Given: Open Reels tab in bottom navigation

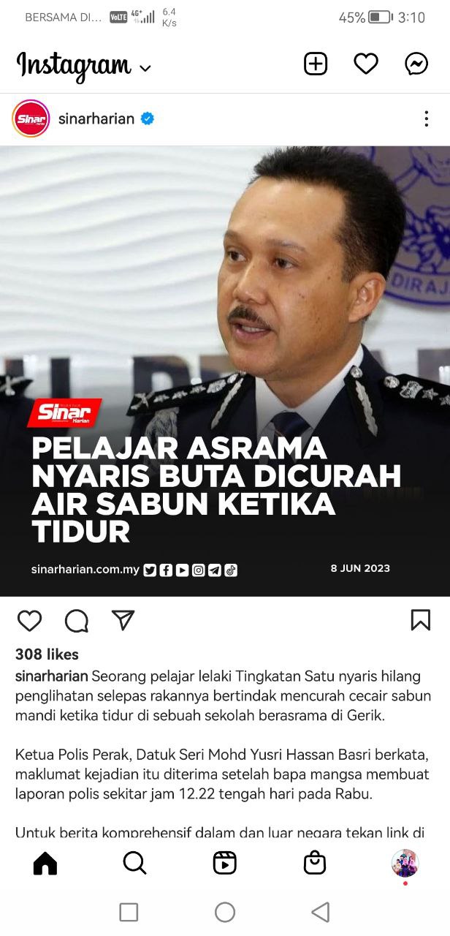Looking at the screenshot, I should (225, 864).
